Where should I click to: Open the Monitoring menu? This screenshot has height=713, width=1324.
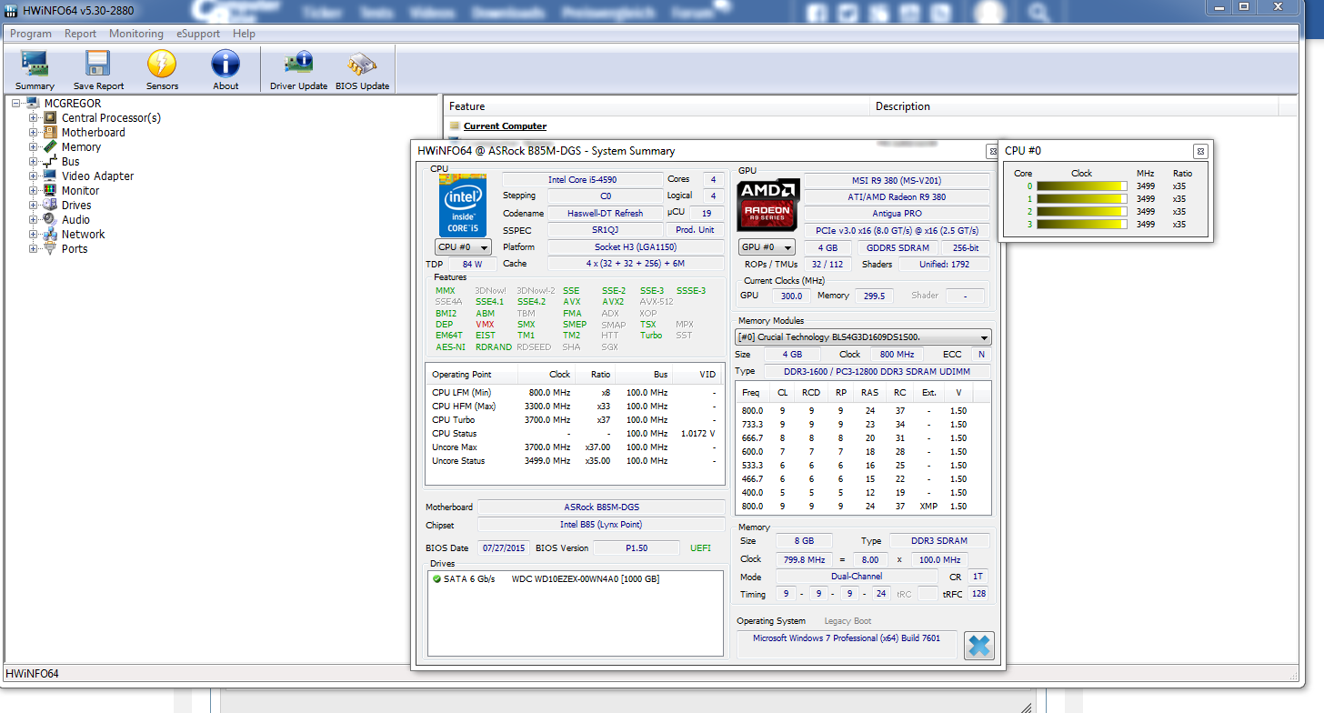(x=136, y=34)
